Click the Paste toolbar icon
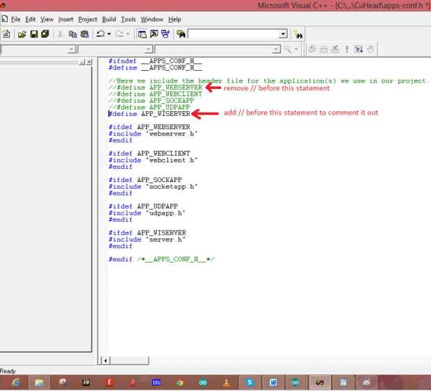 point(84,34)
